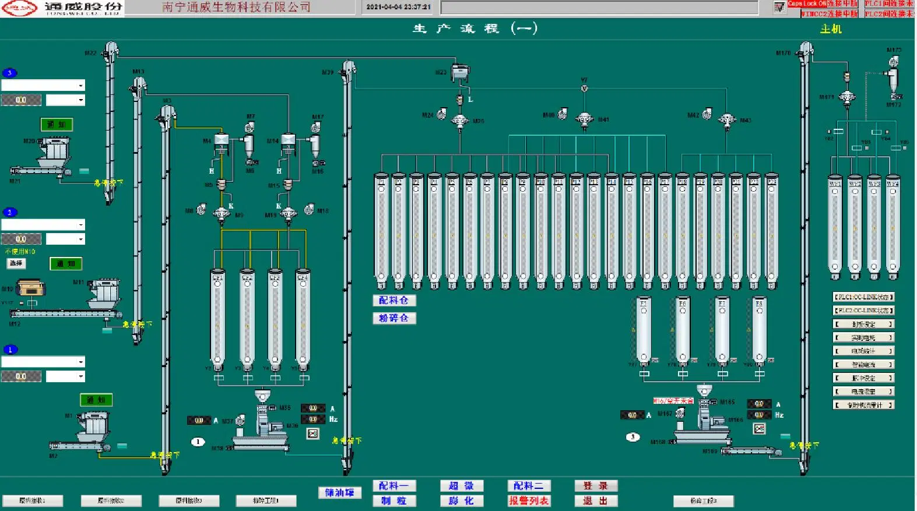Click the 配料仓 button

[394, 300]
